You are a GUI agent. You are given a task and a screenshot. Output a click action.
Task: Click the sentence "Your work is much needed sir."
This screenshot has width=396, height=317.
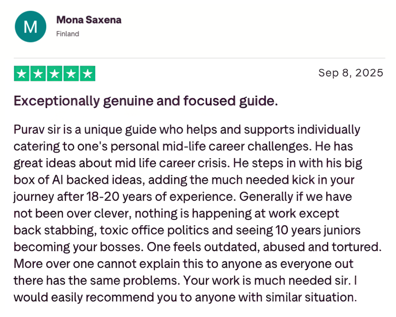pos(267,280)
